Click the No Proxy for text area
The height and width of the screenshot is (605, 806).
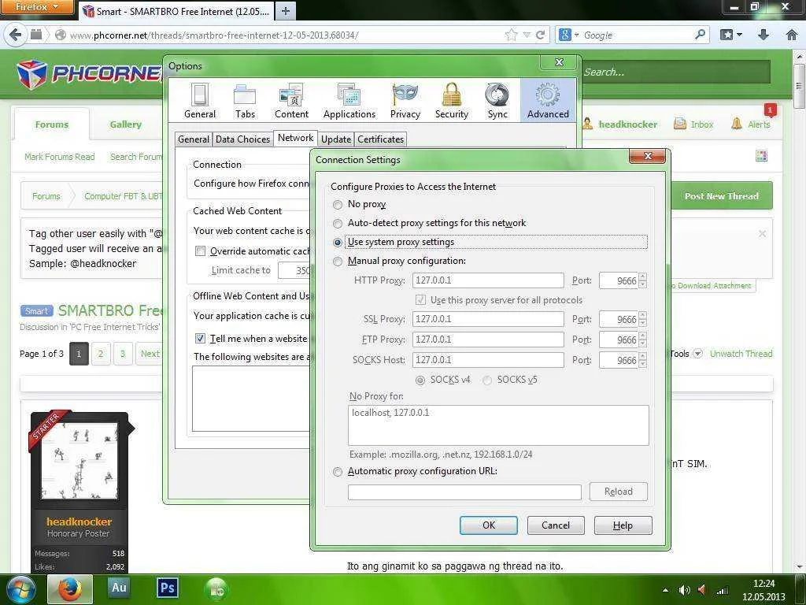(x=498, y=425)
